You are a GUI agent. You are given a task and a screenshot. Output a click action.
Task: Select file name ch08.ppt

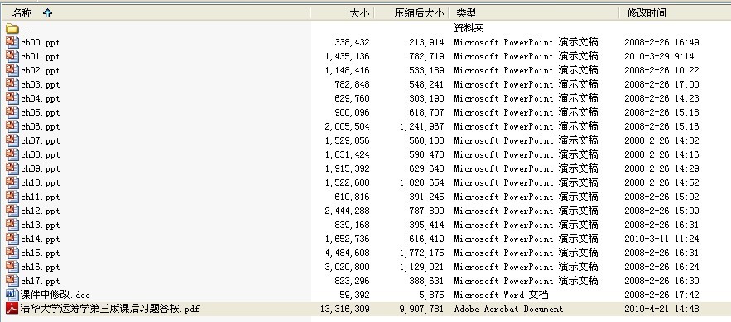pos(40,154)
